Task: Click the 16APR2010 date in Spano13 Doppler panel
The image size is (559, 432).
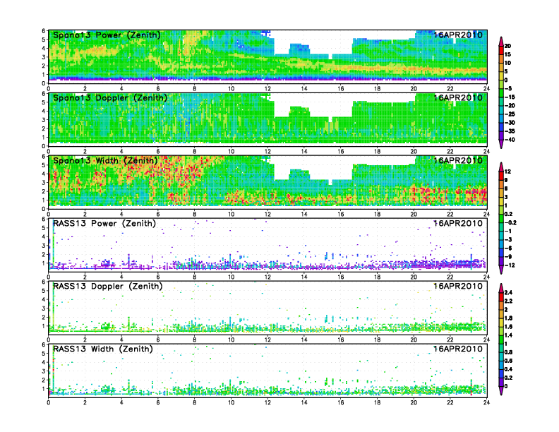Action: point(458,97)
